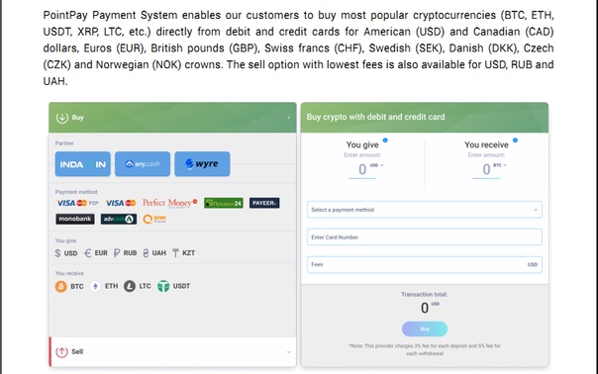Select the Perfect Money payment method

point(170,203)
